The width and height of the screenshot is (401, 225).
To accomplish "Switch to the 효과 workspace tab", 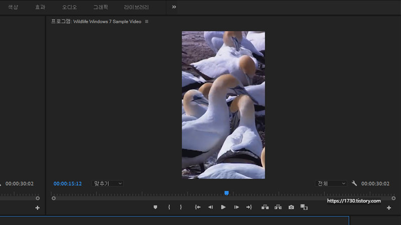I will pyautogui.click(x=40, y=7).
